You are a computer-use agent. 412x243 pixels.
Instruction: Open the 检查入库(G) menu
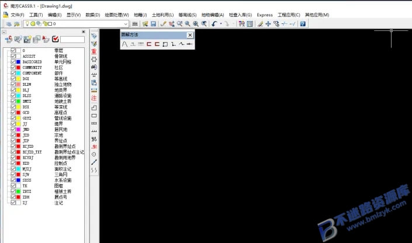(x=240, y=15)
